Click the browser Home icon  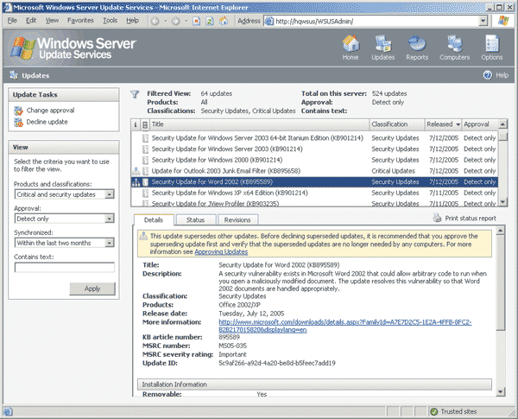pyautogui.click(x=224, y=21)
